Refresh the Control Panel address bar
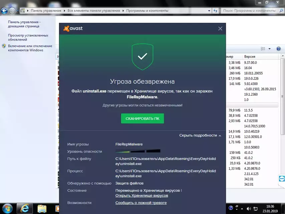The image size is (285, 214). tap(215, 11)
